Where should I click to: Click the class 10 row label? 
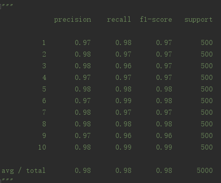coord(42,147)
